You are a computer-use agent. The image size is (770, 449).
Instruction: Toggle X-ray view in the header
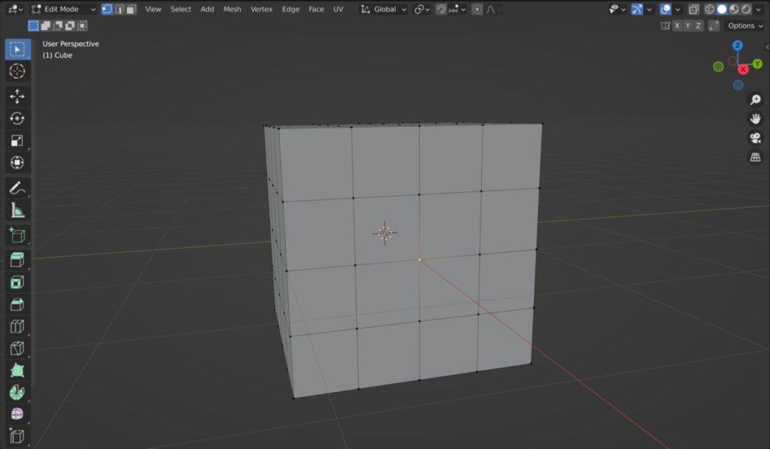coord(693,9)
